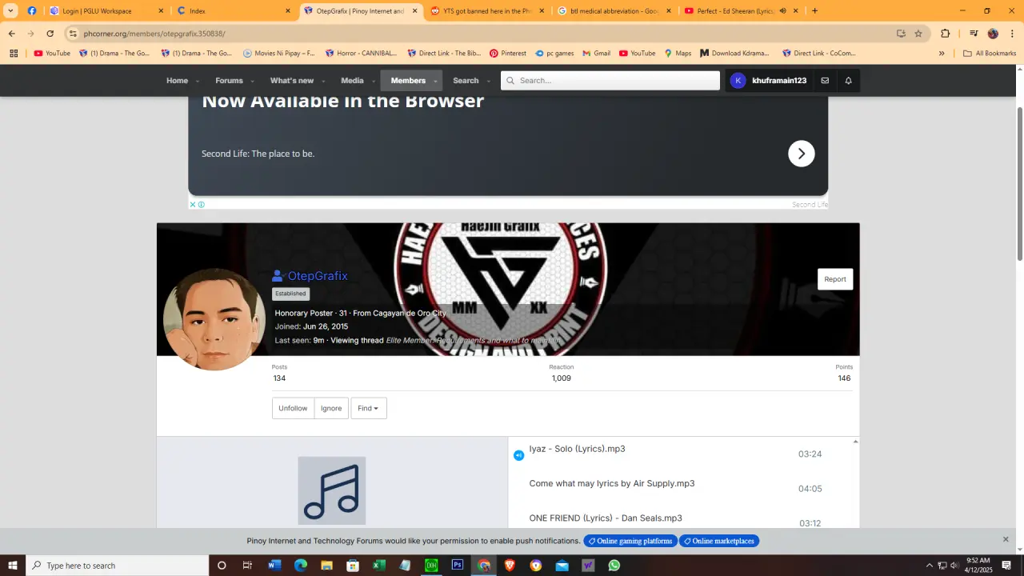Open the Chrome three-dot menu
This screenshot has width=1024, height=576.
[1011, 34]
